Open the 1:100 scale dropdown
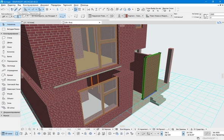The width and height of the screenshot is (224, 140). (x=86, y=129)
